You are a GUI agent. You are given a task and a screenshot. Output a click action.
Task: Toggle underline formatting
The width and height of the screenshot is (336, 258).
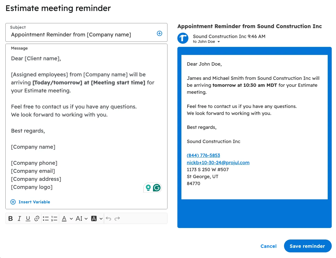(28, 218)
